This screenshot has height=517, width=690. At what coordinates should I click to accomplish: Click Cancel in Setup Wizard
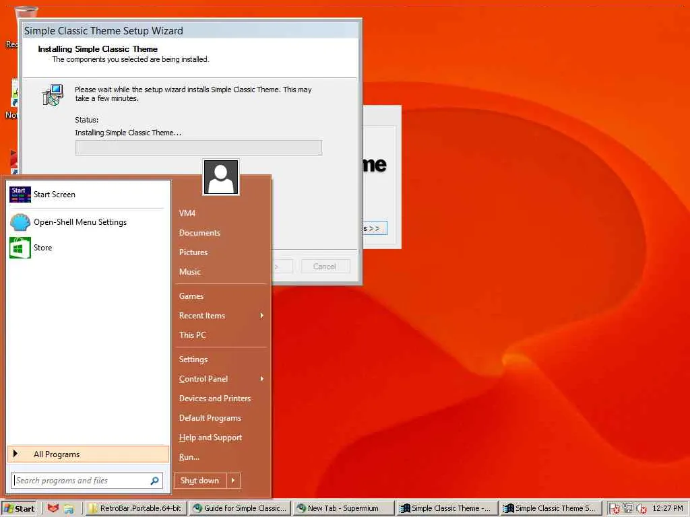[325, 267]
